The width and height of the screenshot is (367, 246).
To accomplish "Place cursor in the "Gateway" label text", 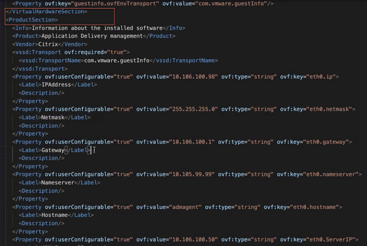I will click(x=53, y=150).
